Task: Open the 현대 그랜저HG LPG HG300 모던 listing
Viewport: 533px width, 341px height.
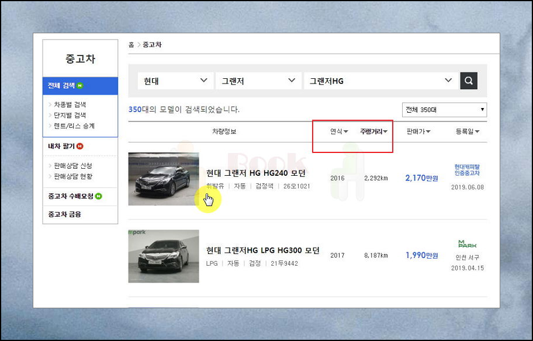Action: pos(263,250)
